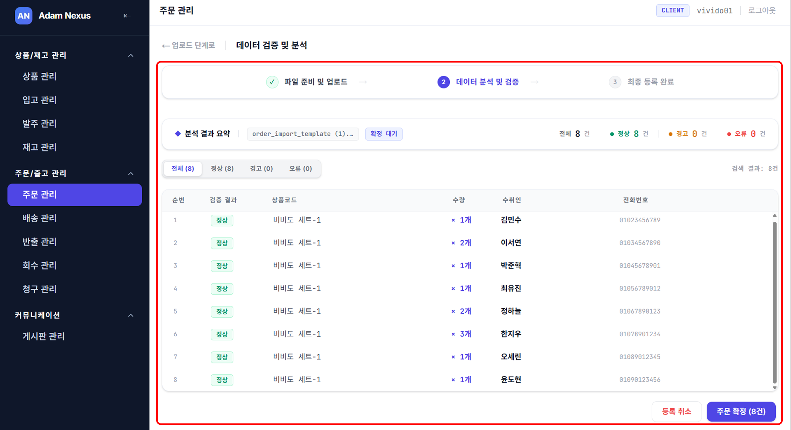Open 주문 관리 in the sidebar
This screenshot has height=430, width=791.
click(x=75, y=195)
